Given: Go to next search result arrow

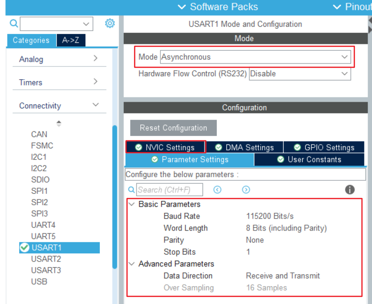Looking at the screenshot, I should pyautogui.click(x=246, y=190).
